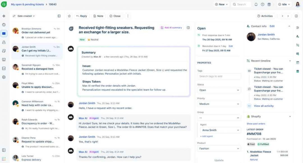303x163 pixels.
Task: Open the Idle availability dropdown
Action: point(284,4)
